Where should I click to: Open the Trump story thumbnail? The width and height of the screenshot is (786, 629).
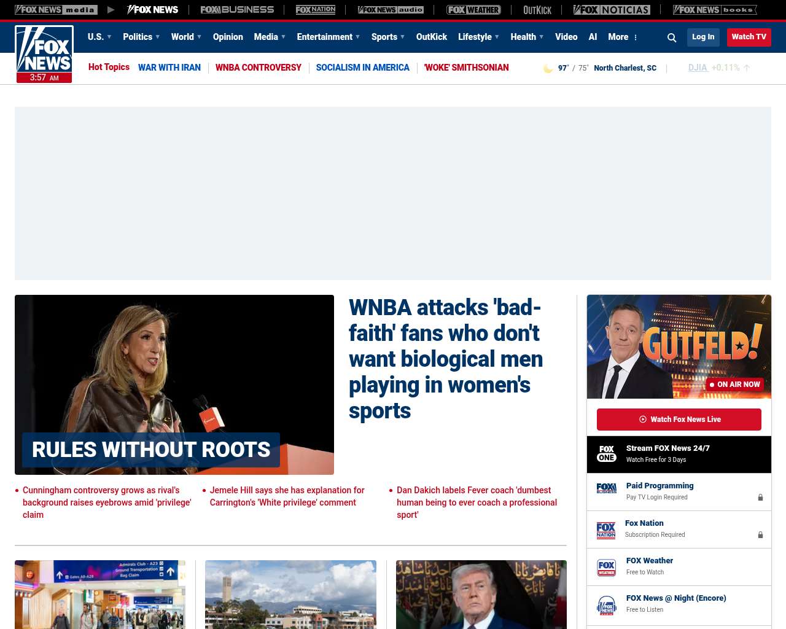tap(481, 595)
